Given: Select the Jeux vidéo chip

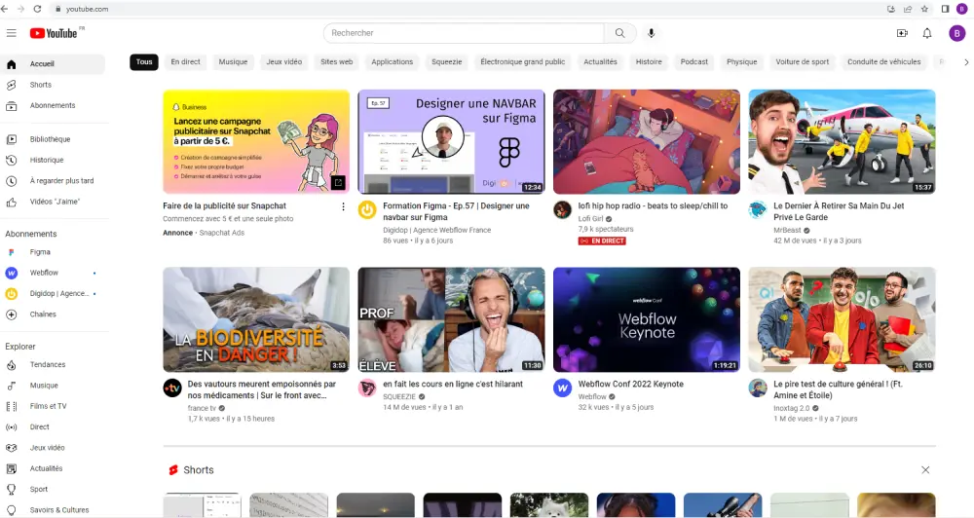Looking at the screenshot, I should point(283,62).
